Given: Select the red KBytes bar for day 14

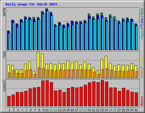Looking at the screenshot, I should (x=64, y=99).
